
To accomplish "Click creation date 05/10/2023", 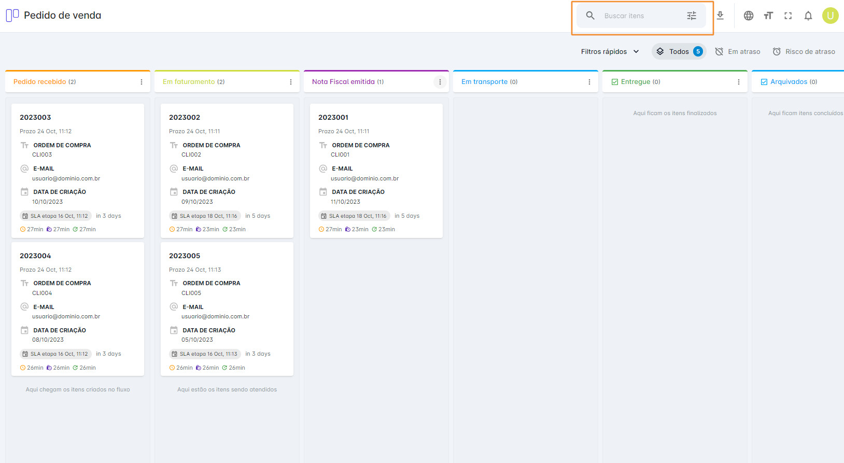I will pos(197,340).
